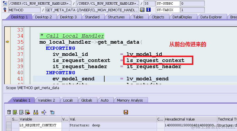Click the 'Call Local Handler' comment line

coord(72,36)
